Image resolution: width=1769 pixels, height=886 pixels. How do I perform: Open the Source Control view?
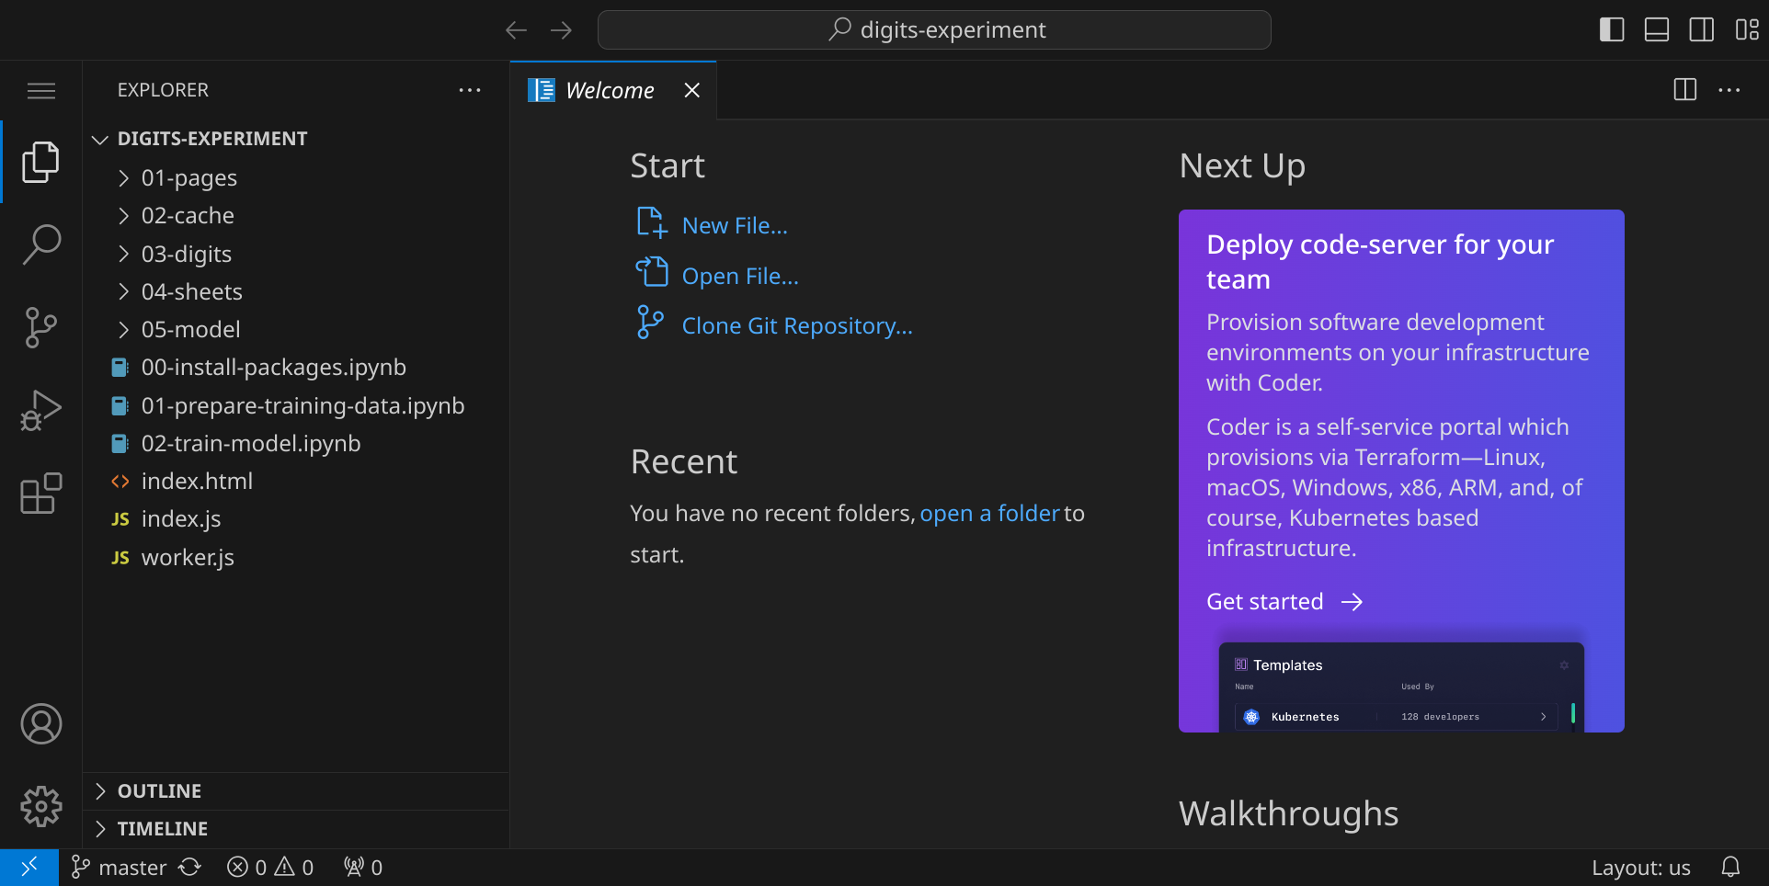(x=41, y=327)
